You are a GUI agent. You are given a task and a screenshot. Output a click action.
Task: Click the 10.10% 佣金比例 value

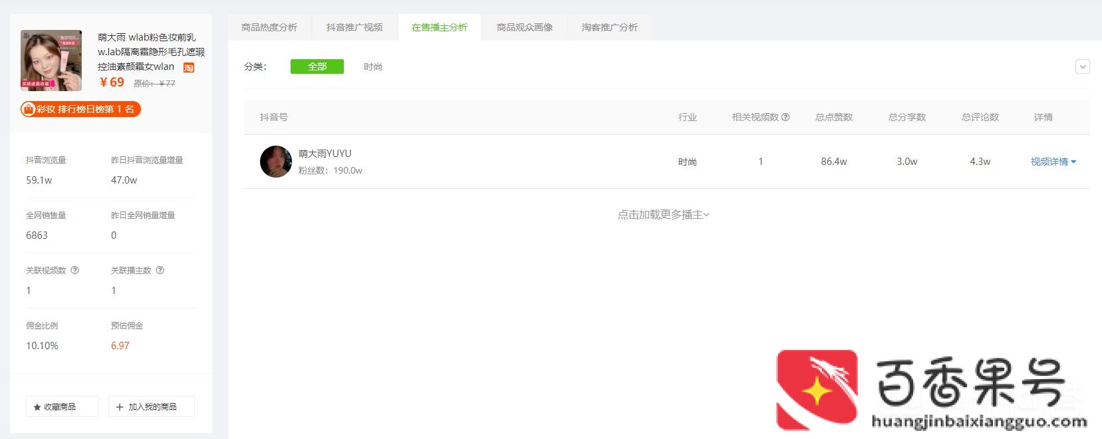coord(42,346)
